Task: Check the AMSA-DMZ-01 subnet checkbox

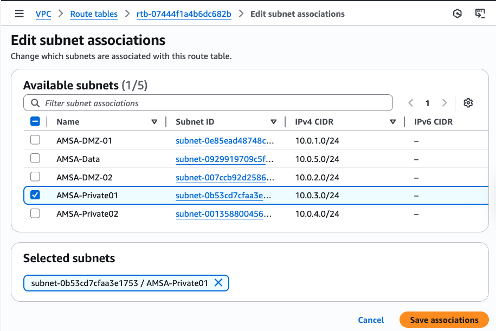Action: tap(35, 140)
